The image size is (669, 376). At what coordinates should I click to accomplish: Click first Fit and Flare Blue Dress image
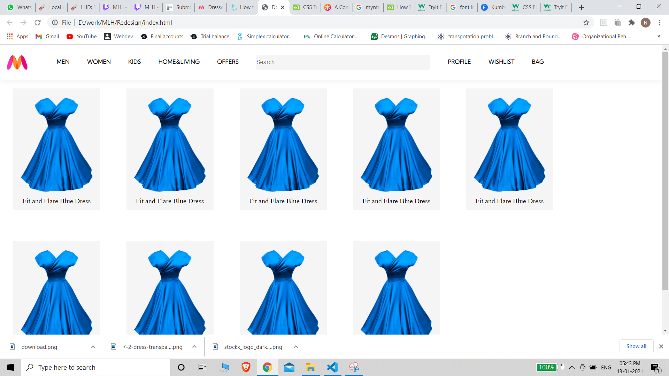(x=56, y=144)
